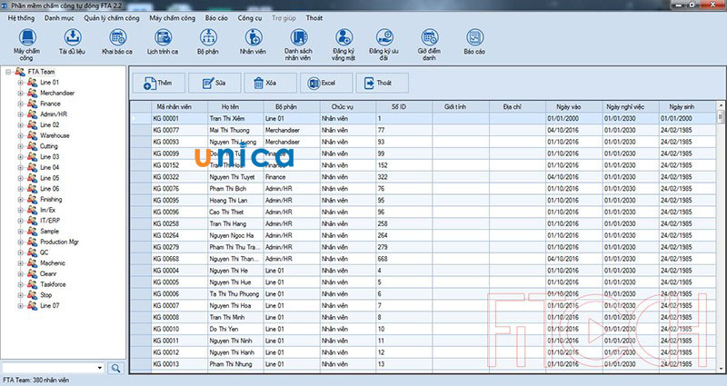Image resolution: width=727 pixels, height=386 pixels.
Task: Select Line 02 in department tree
Action: 50,125
